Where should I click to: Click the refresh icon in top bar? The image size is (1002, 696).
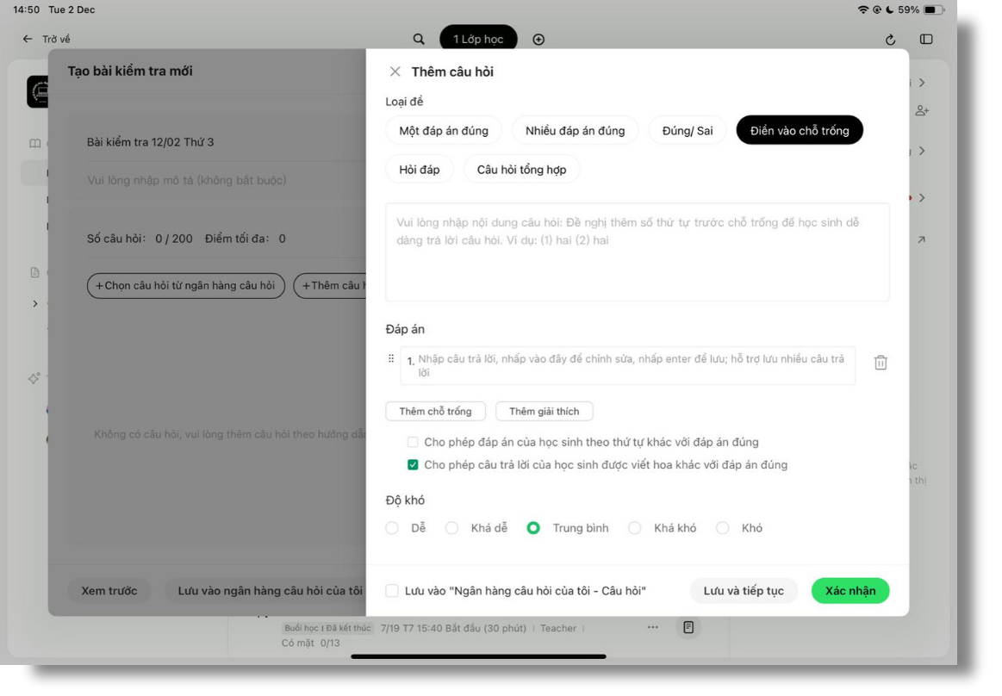[890, 40]
